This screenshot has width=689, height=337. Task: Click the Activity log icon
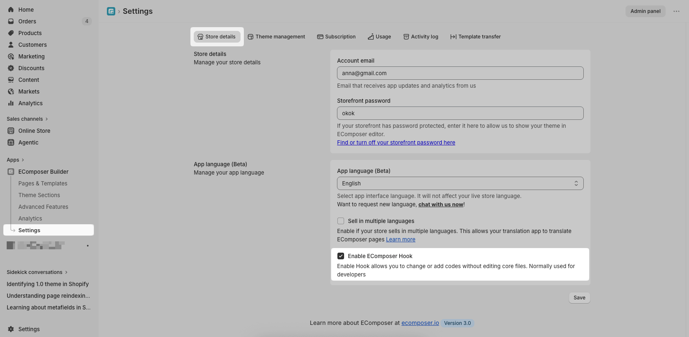click(406, 37)
